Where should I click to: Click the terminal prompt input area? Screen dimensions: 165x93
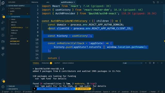(x=93, y=89)
